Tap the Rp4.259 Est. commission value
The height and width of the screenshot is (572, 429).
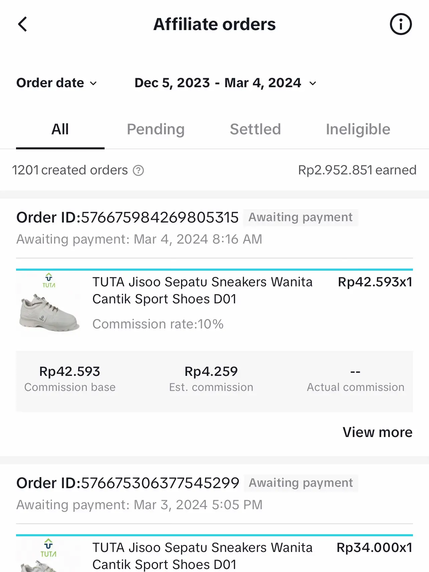point(211,372)
